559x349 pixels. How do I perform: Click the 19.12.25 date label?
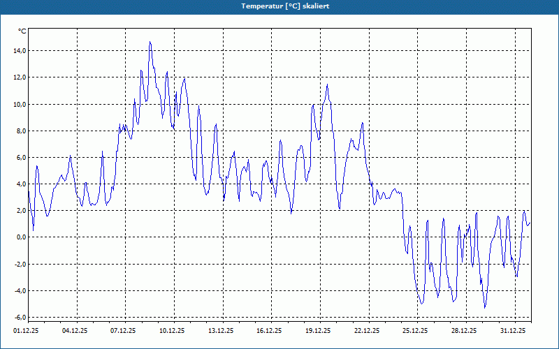tap(318, 331)
